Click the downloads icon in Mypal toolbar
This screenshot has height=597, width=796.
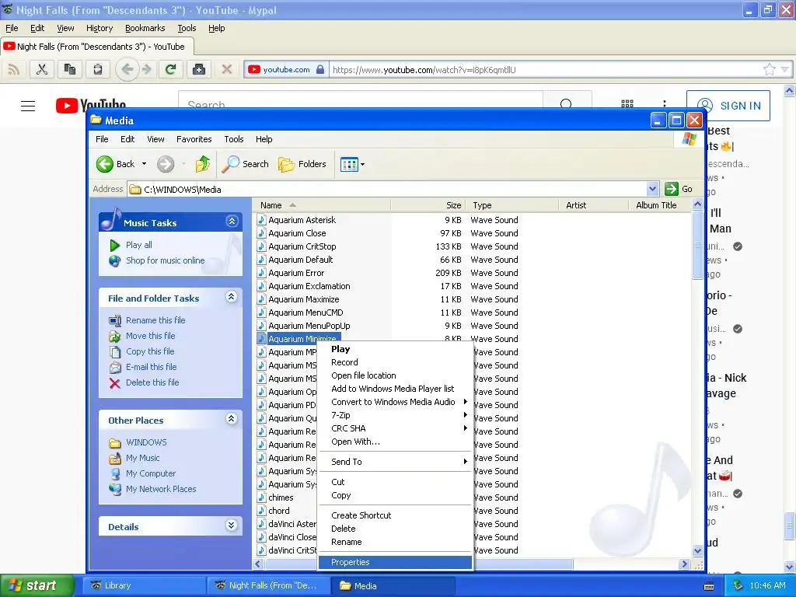pyautogui.click(x=199, y=69)
